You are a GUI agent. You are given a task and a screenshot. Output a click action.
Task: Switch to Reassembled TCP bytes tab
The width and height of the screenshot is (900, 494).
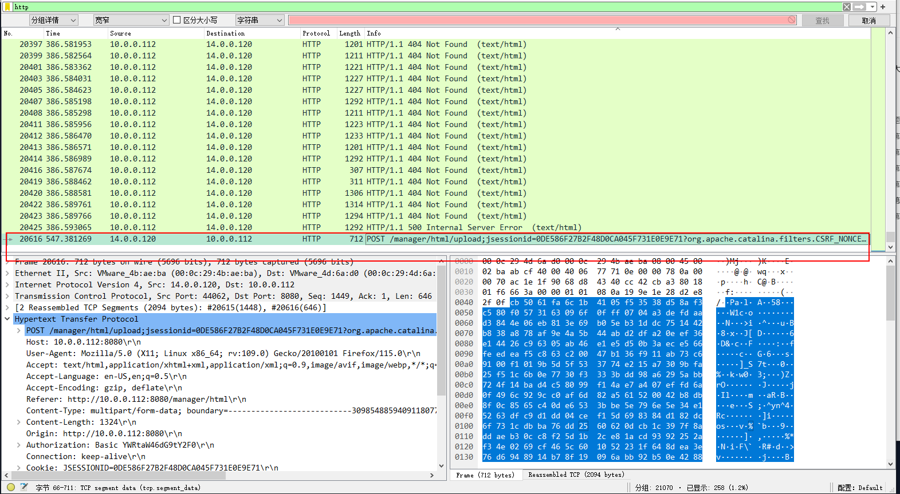[576, 475]
